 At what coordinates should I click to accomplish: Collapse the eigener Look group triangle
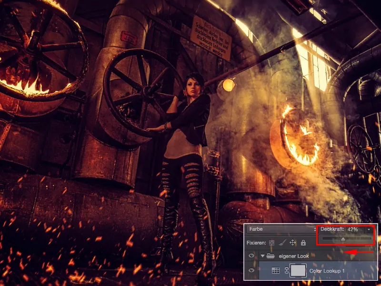click(x=262, y=256)
